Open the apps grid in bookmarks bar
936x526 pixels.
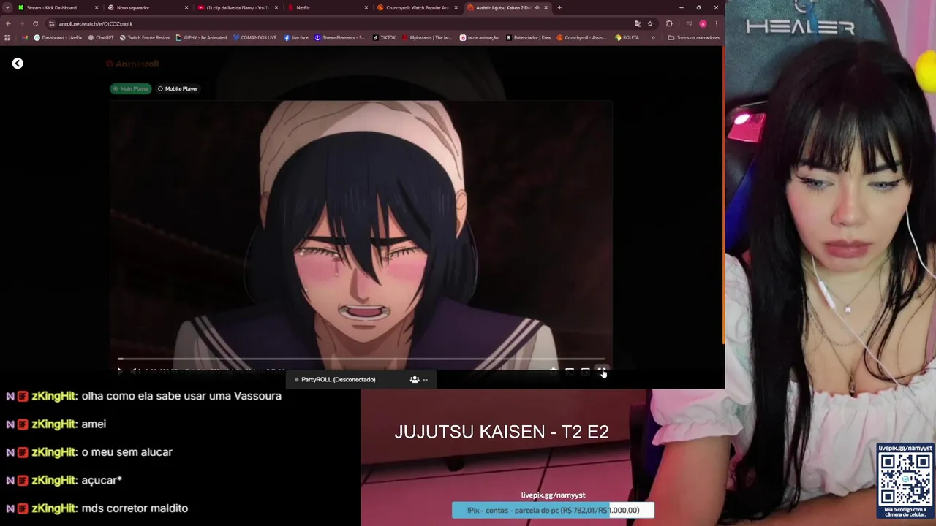pyautogui.click(x=7, y=37)
